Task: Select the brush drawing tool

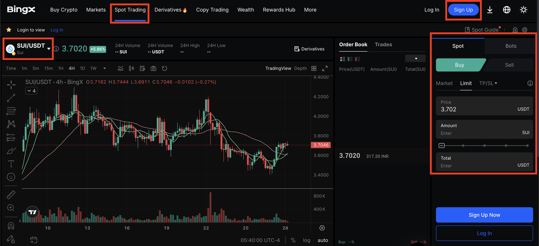Action: click(x=11, y=151)
